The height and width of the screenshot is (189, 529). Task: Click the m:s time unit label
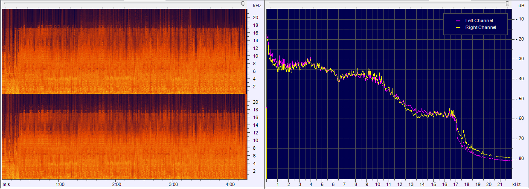point(6,184)
